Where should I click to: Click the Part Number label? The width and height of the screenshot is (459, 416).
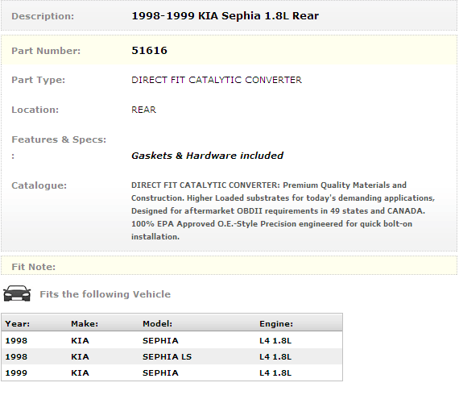pos(46,51)
